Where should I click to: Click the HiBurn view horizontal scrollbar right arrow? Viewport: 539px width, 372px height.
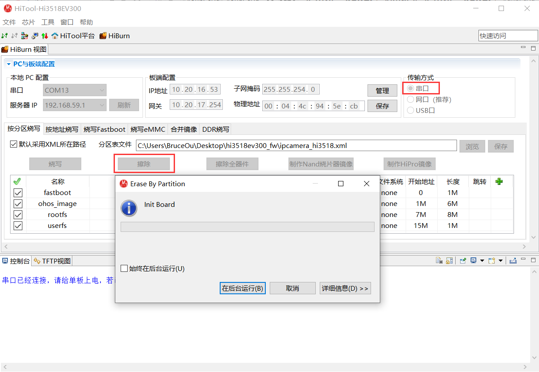[x=524, y=247]
